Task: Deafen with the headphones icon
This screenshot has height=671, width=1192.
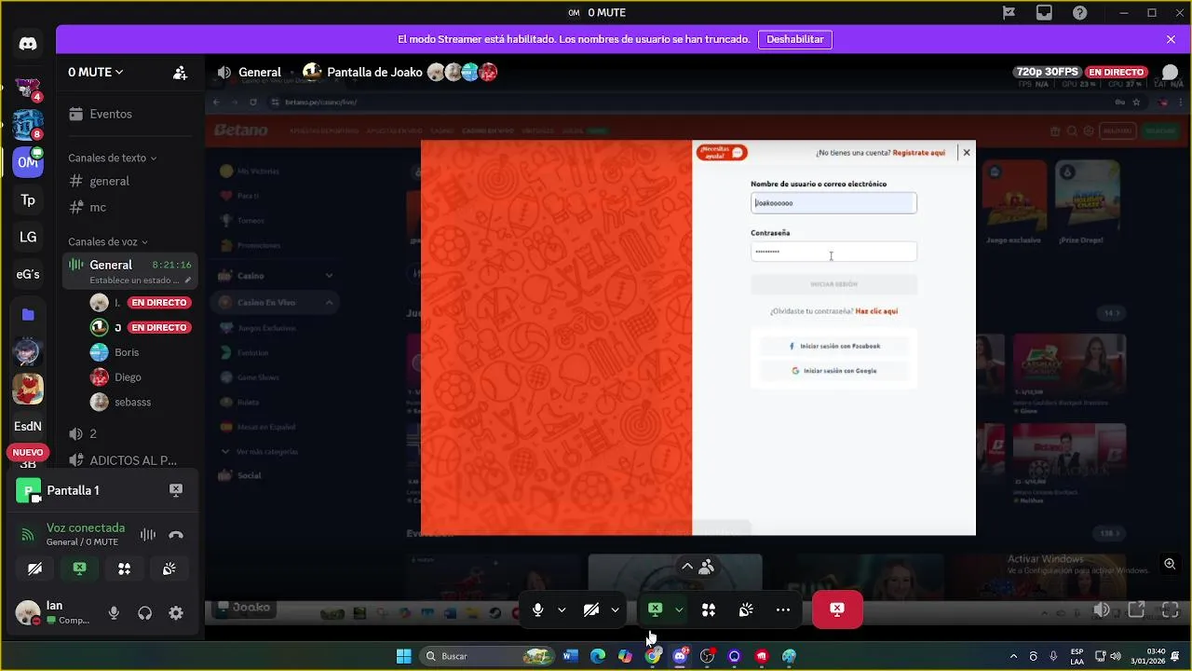Action: pos(144,613)
